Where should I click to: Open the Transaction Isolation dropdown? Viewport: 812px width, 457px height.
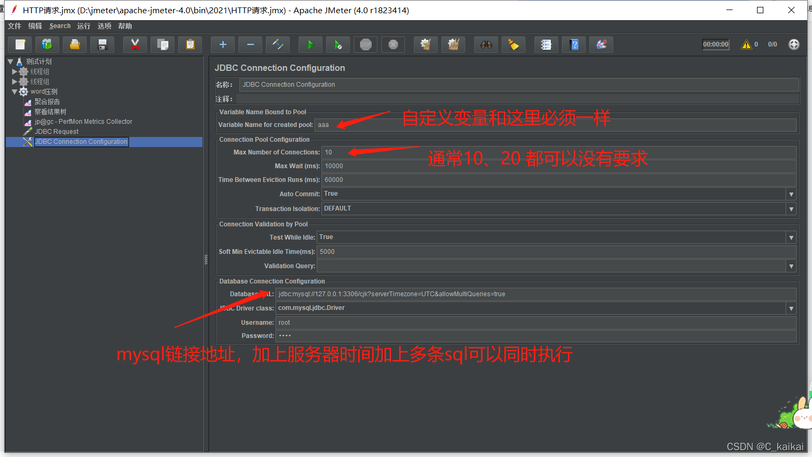(x=791, y=209)
